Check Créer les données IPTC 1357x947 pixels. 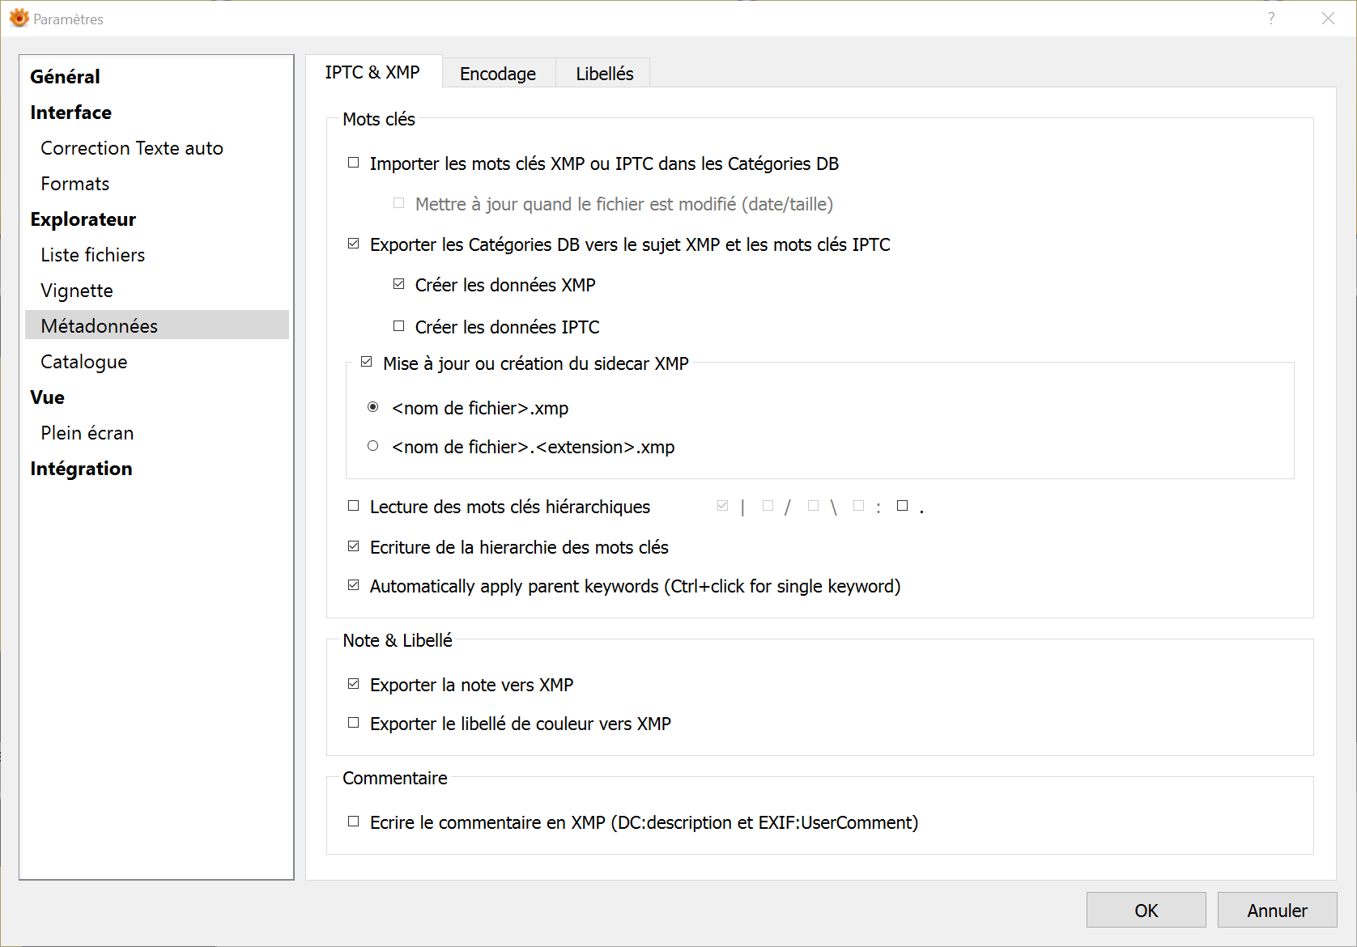click(399, 326)
